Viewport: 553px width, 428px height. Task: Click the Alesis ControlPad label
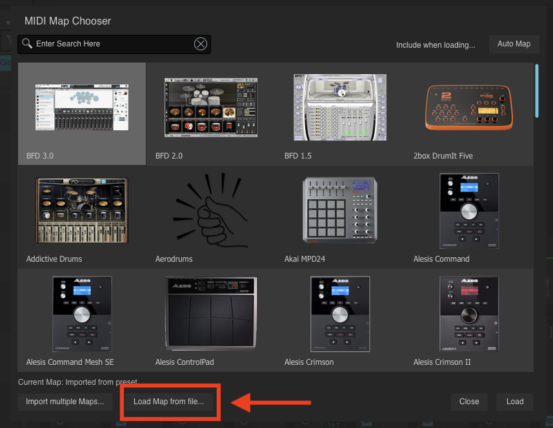pos(185,362)
